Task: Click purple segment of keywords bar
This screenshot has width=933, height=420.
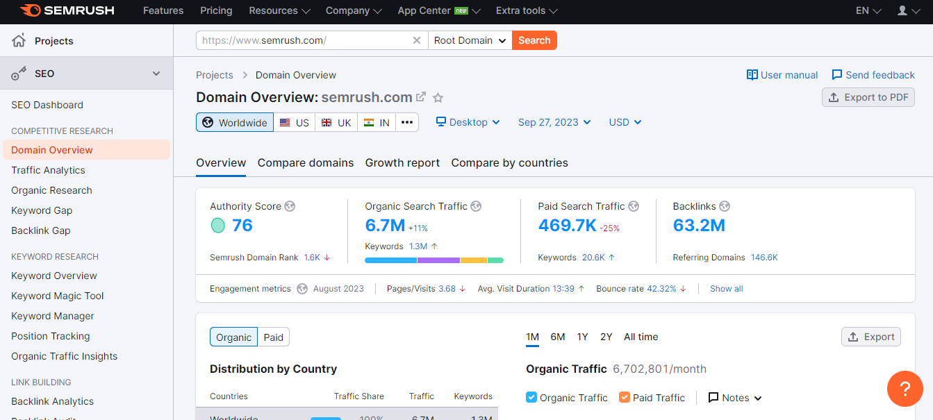Action: coord(438,260)
